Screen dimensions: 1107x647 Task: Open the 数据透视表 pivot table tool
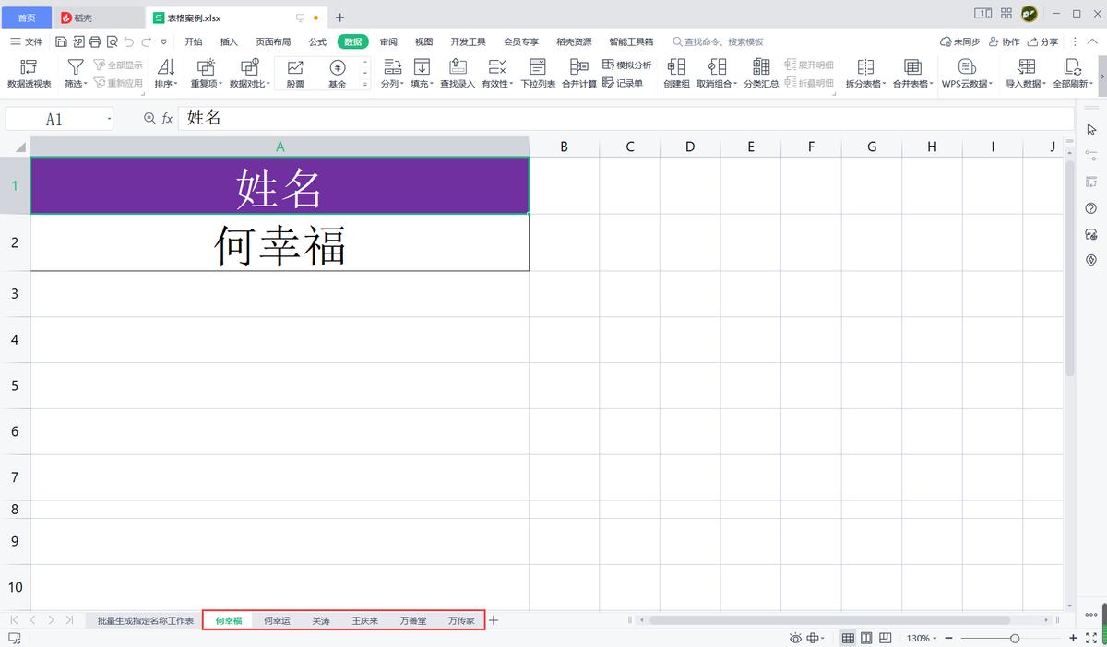click(x=30, y=74)
